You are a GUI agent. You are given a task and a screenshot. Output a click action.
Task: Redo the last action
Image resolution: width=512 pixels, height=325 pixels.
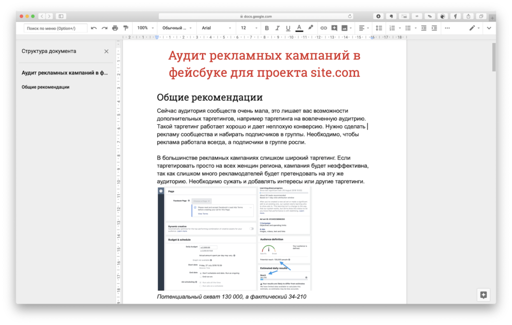click(104, 28)
